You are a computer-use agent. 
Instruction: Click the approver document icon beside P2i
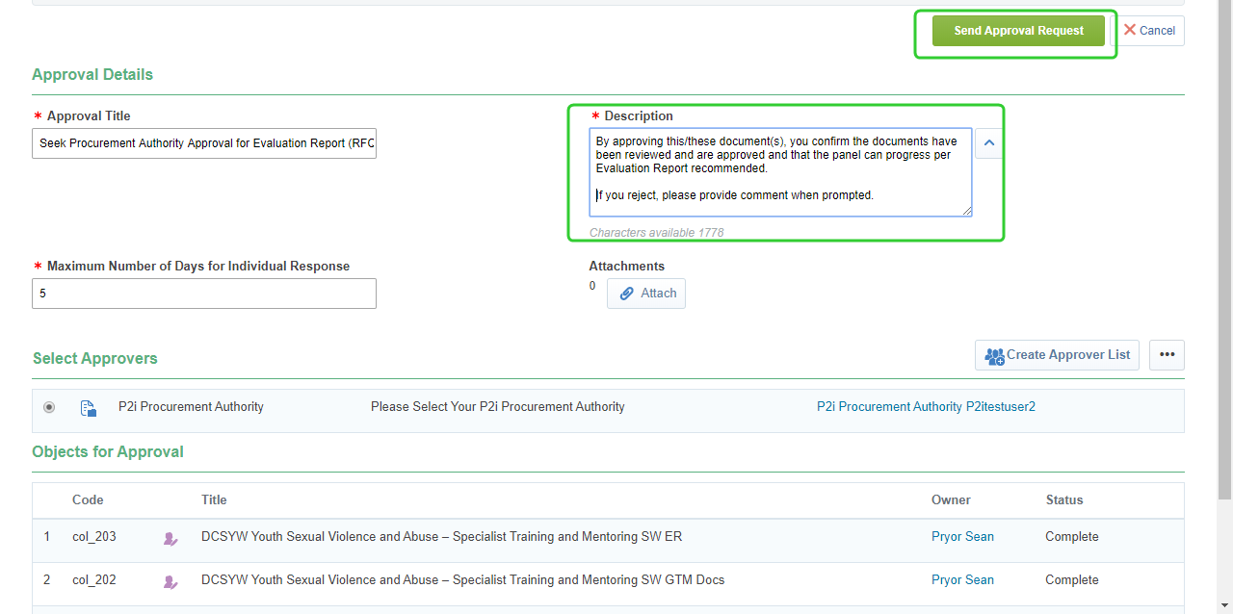coord(88,408)
